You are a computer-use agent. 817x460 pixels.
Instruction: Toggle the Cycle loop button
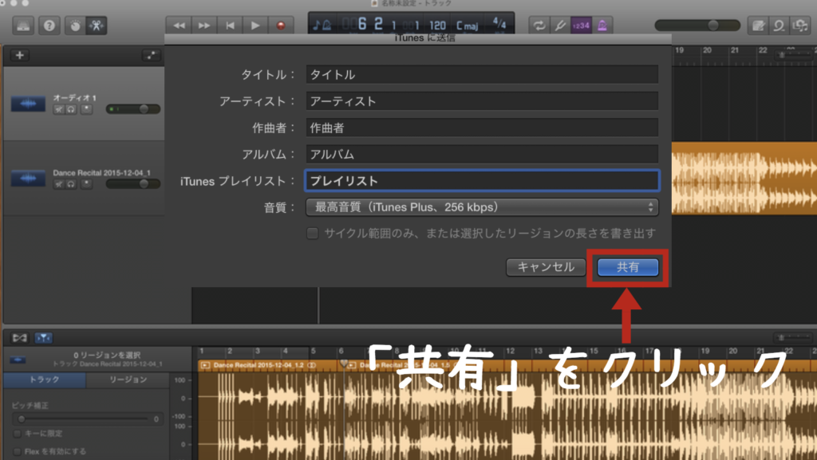pyautogui.click(x=539, y=26)
